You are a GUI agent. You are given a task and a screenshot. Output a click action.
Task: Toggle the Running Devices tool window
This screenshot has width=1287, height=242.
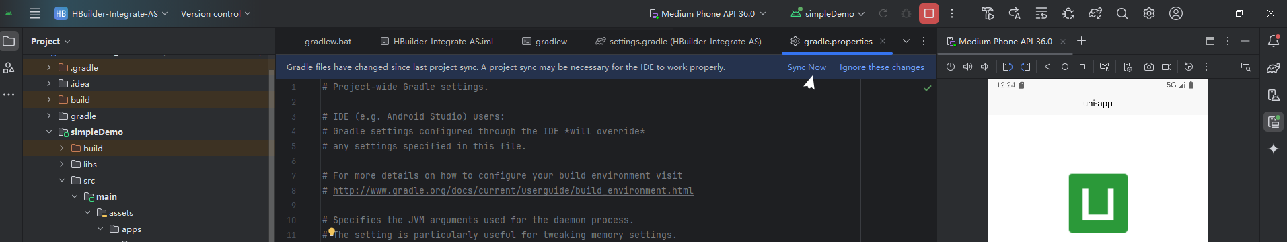[1274, 122]
